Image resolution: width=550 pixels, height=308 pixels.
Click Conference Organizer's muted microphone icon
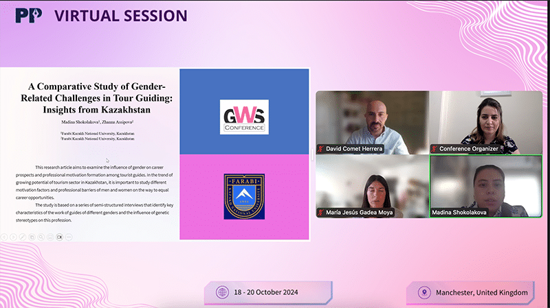[434, 148]
